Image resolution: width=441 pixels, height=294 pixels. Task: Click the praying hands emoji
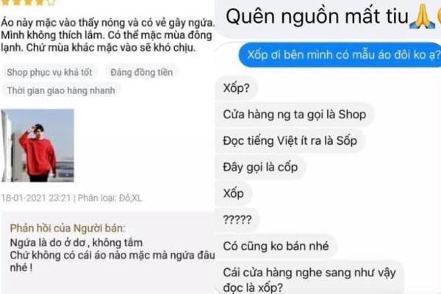(422, 17)
